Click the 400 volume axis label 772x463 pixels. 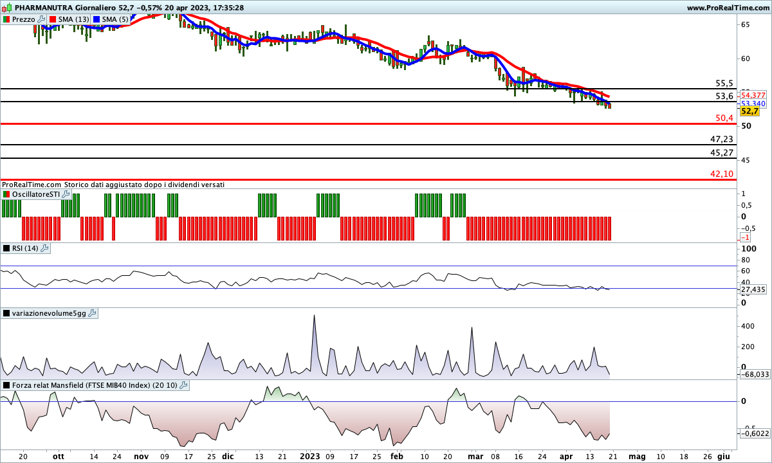(x=748, y=327)
